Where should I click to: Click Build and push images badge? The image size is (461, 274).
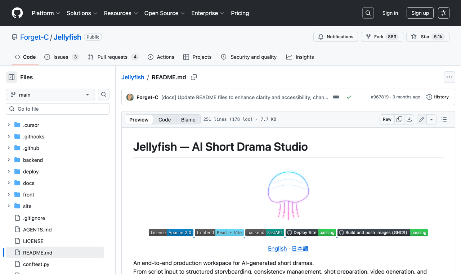pos(382,233)
